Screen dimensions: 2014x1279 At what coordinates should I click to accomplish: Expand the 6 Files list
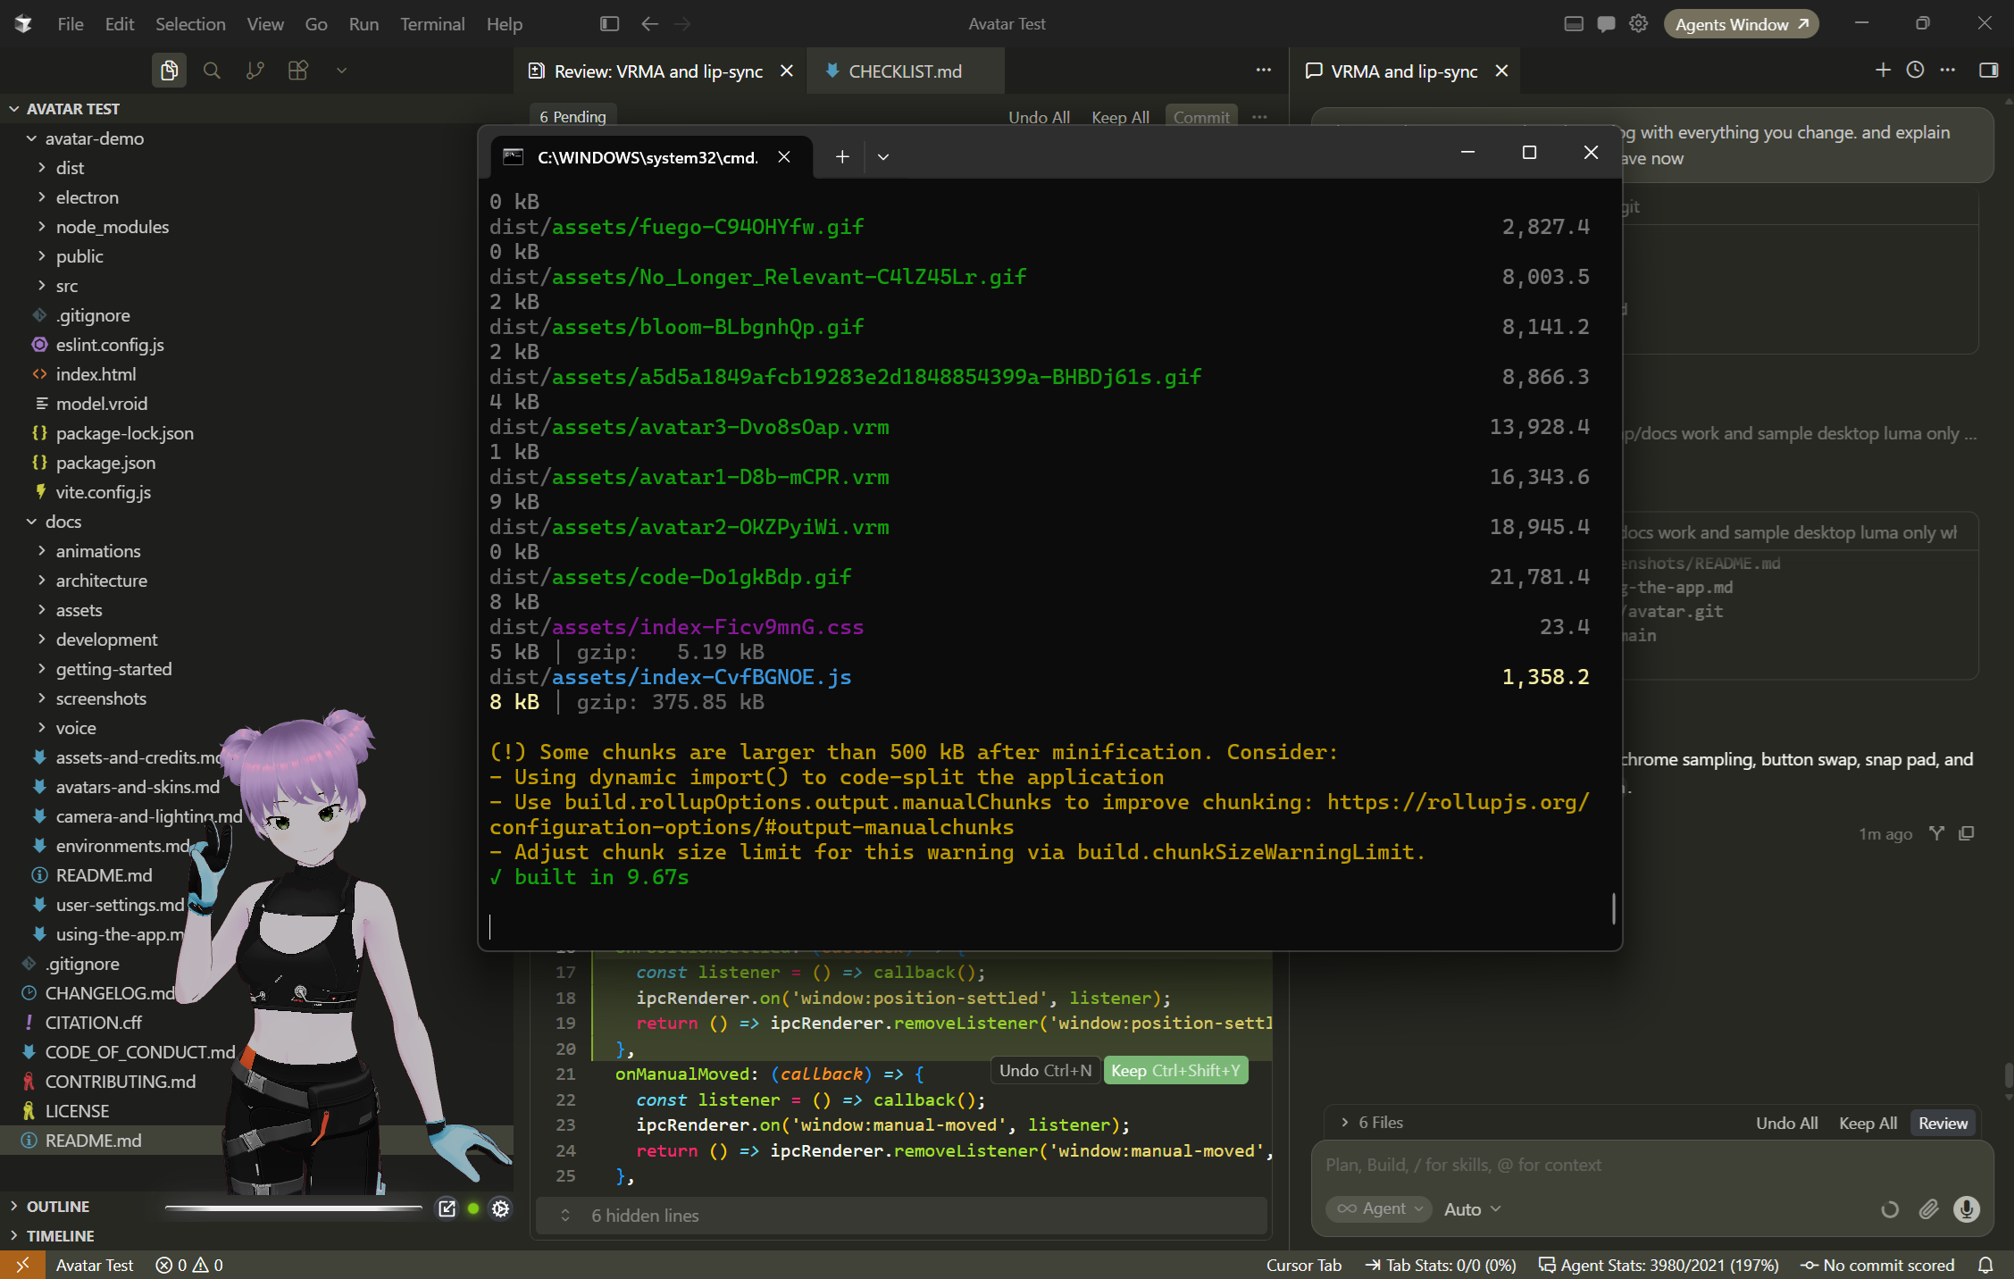pos(1372,1123)
